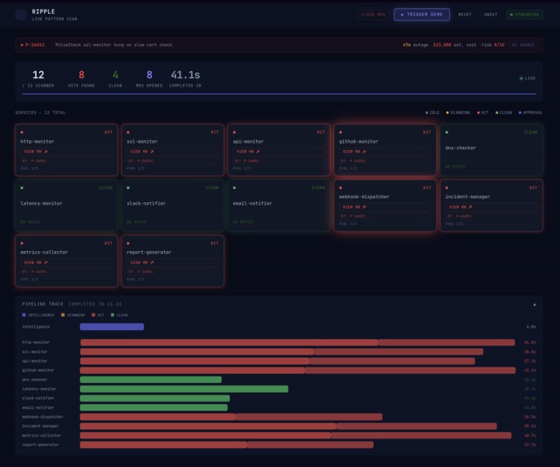Click the red status dot on webhook-dispatcher card
Screen dimensions: 560x467
click(341, 187)
